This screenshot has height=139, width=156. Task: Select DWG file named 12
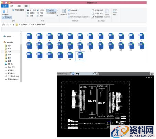141,37
